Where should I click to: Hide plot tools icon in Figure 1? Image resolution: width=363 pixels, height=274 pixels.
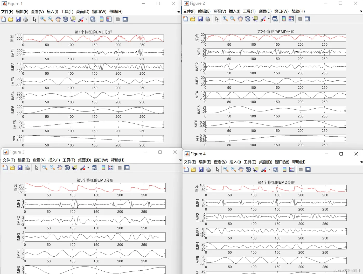tap(118, 19)
